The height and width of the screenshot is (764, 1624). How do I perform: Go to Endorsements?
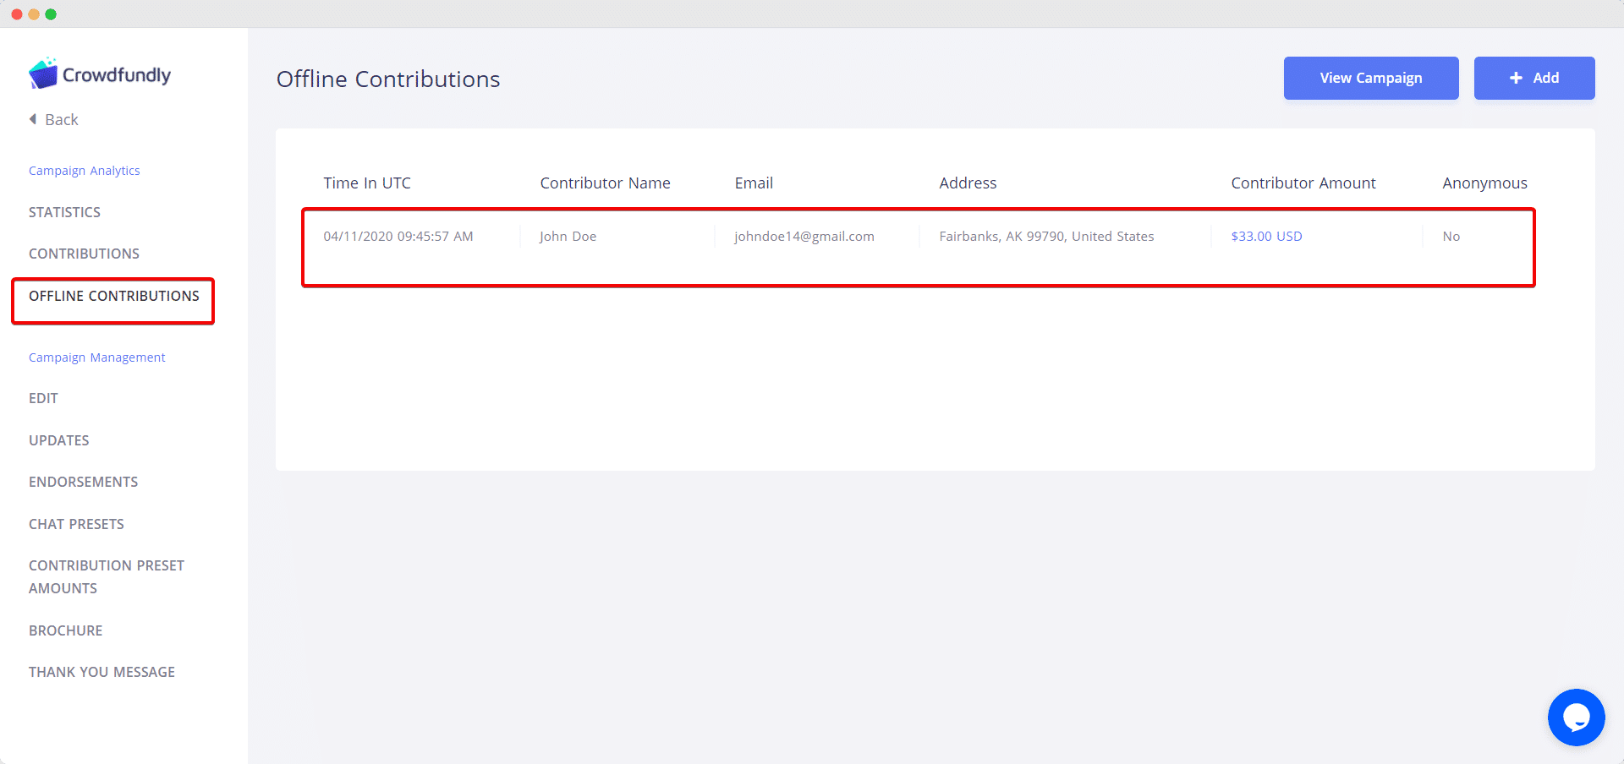coord(83,482)
